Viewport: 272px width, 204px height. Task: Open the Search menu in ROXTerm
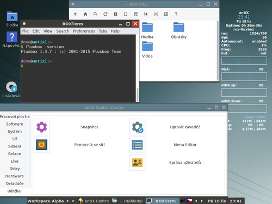63,31
